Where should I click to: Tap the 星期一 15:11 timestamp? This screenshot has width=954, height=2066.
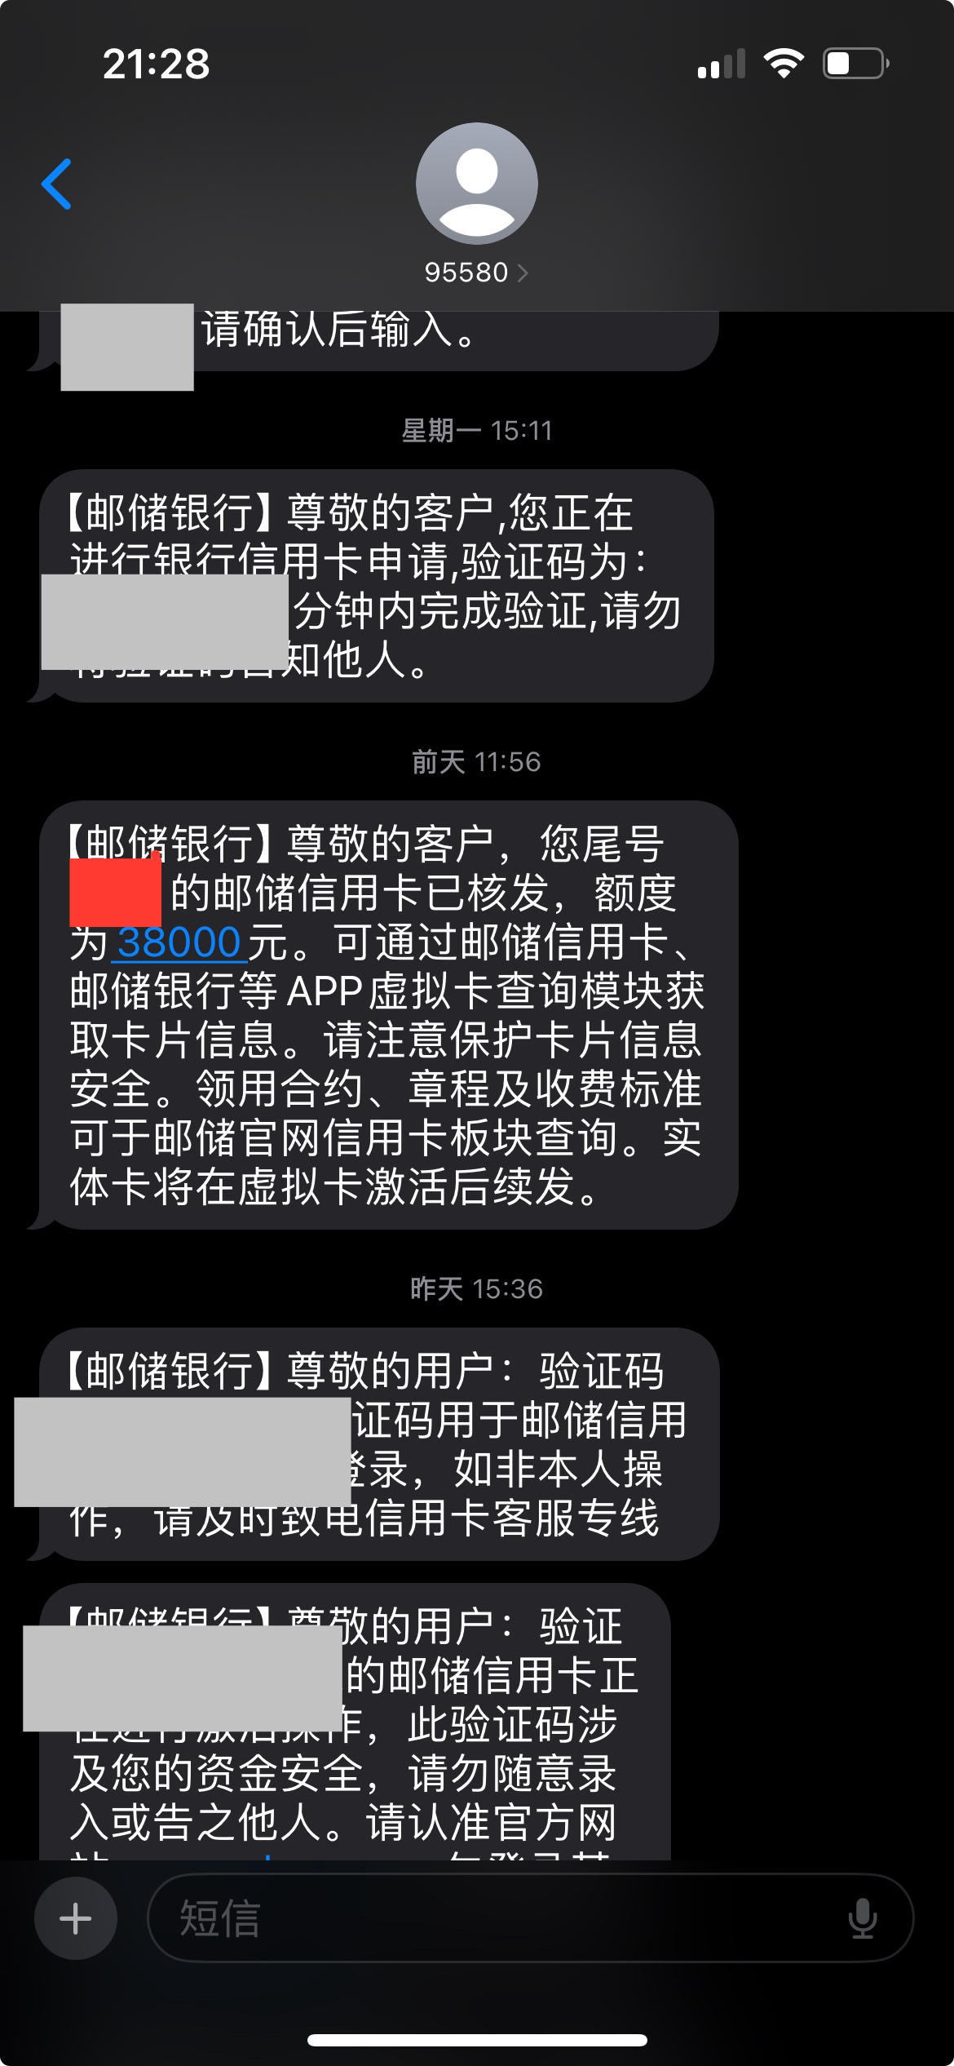(x=477, y=430)
